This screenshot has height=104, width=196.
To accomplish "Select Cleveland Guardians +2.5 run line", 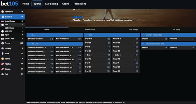I will coord(41,68).
